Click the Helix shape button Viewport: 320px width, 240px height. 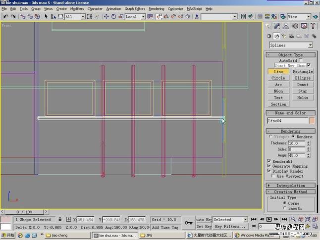pyautogui.click(x=303, y=97)
